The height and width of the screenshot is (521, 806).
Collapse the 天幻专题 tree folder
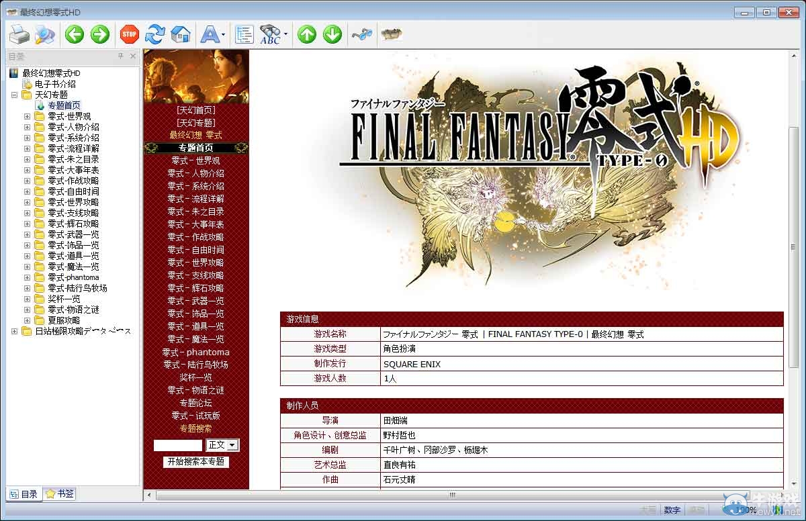pos(14,95)
